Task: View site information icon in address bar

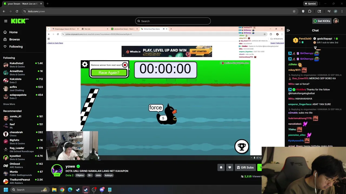Action: click(25, 11)
